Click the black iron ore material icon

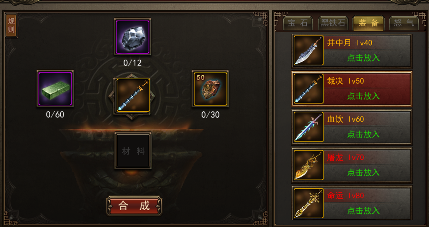pyautogui.click(x=133, y=37)
